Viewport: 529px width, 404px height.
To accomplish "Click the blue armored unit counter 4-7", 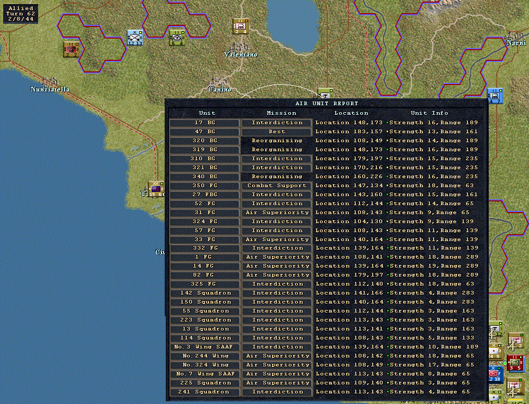I will pos(495,96).
